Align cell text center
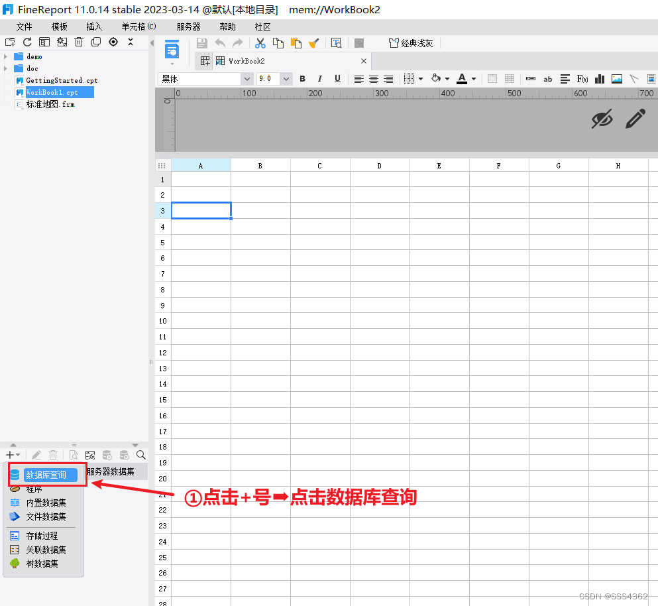 (374, 79)
